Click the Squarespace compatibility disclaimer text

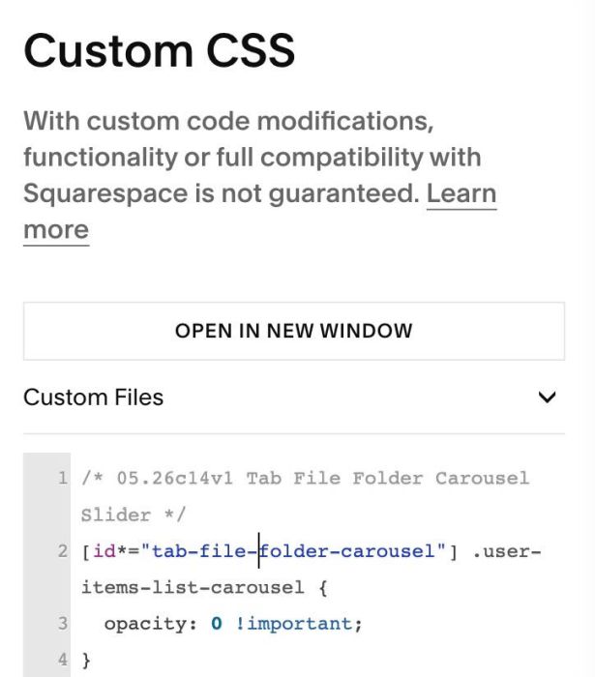[260, 175]
